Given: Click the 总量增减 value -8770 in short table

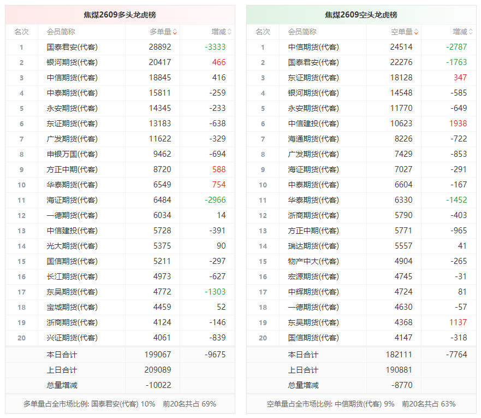Looking at the screenshot, I should pos(402,385).
